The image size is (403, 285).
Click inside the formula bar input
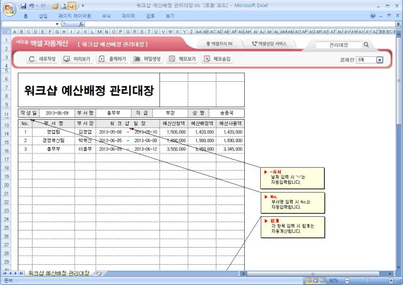coord(240,24)
